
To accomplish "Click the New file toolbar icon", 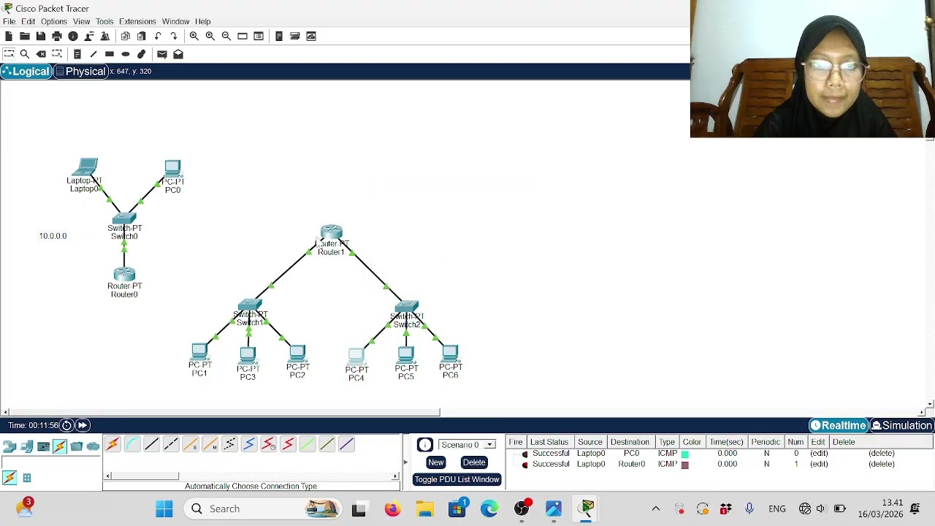I will tap(9, 36).
